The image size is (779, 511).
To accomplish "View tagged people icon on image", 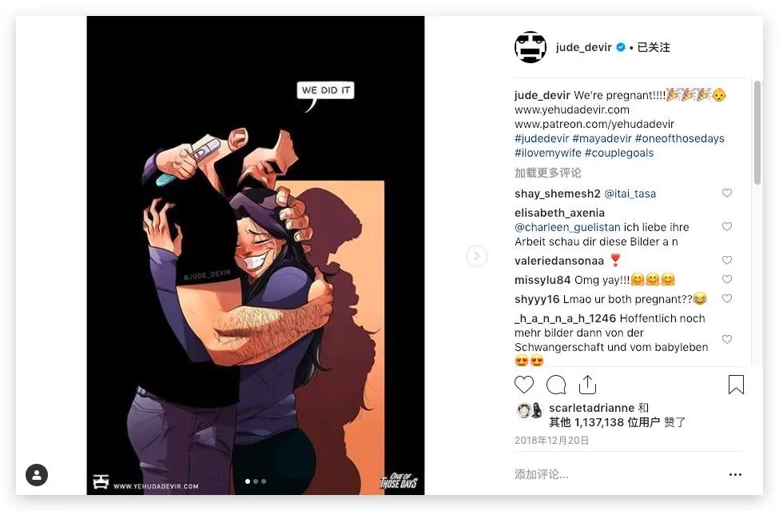I will click(37, 475).
